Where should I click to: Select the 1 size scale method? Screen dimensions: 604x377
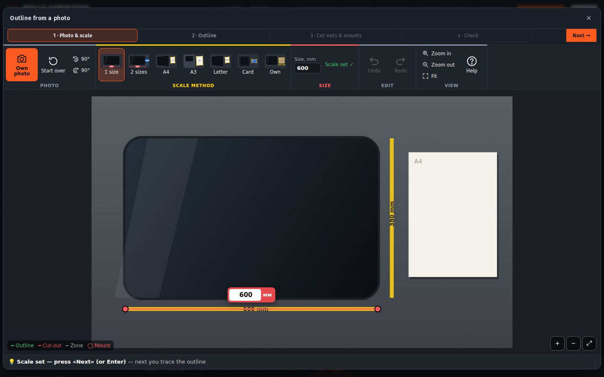pyautogui.click(x=112, y=65)
